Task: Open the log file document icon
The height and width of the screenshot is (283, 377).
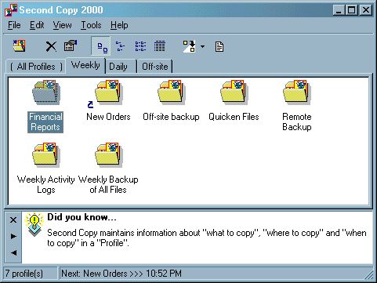Action: (219, 47)
